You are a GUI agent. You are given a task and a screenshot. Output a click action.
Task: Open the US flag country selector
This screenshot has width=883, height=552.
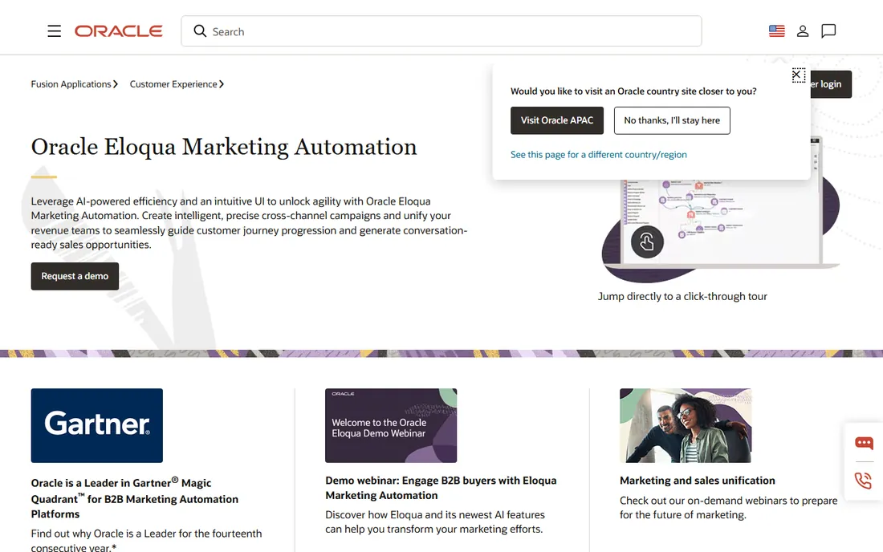click(x=776, y=31)
